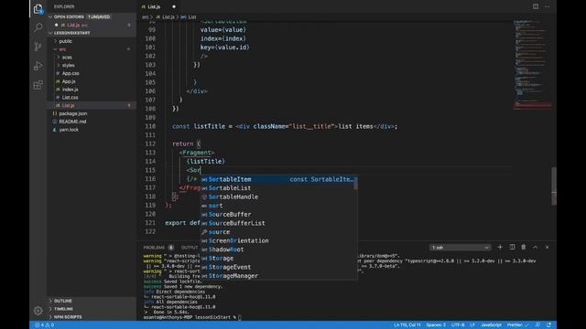586x329 pixels.
Task: Open README.md in the file tree
Action: pos(72,122)
